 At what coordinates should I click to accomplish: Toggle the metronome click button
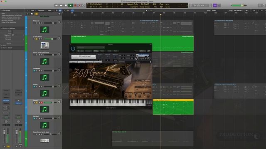coord(219,5)
